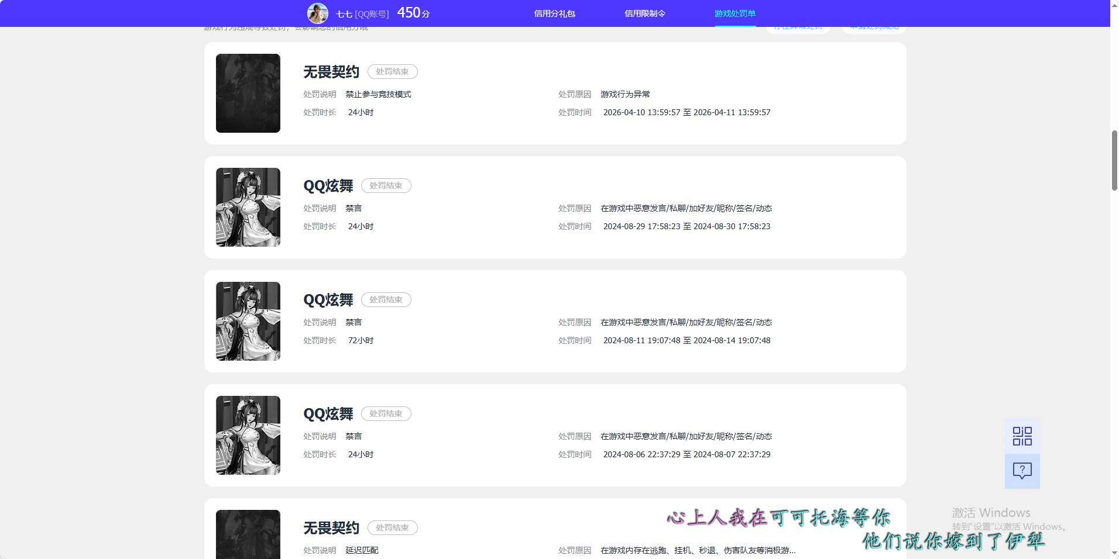
Task: Click the 处罚结束 badge on the 2024-08-29 QQ炫舞 card
Action: pyautogui.click(x=386, y=185)
